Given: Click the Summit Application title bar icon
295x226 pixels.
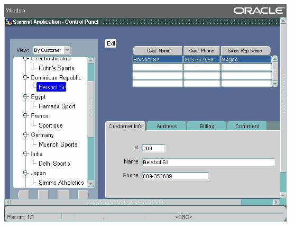Looking at the screenshot, I should tap(9, 22).
